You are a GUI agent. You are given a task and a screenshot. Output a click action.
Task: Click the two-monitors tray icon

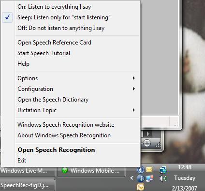[x=149, y=178]
